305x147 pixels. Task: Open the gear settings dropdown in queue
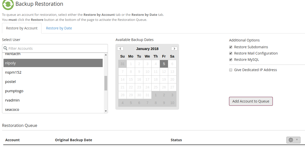[x=293, y=140]
